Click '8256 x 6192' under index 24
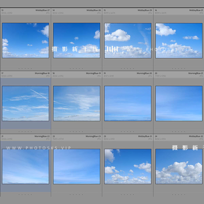The width and height of the screenshot is (204, 204). [160, 139]
